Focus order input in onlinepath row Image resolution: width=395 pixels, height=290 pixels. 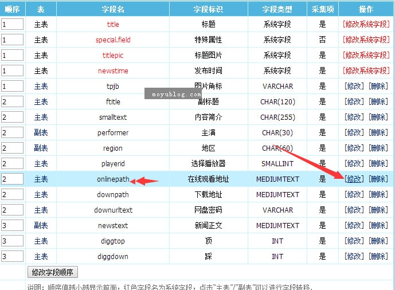pyautogui.click(x=13, y=179)
